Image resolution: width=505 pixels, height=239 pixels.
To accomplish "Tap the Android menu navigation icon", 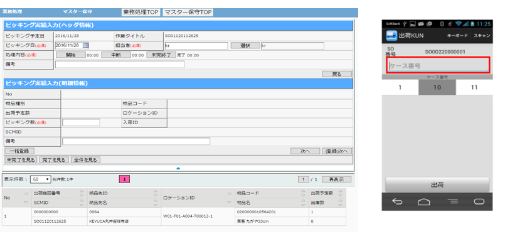I will [452, 201].
